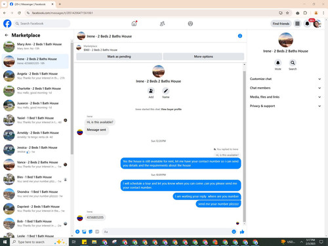The image size is (328, 246).
Task: Edit the chat name with pencil icon
Action: (166, 91)
